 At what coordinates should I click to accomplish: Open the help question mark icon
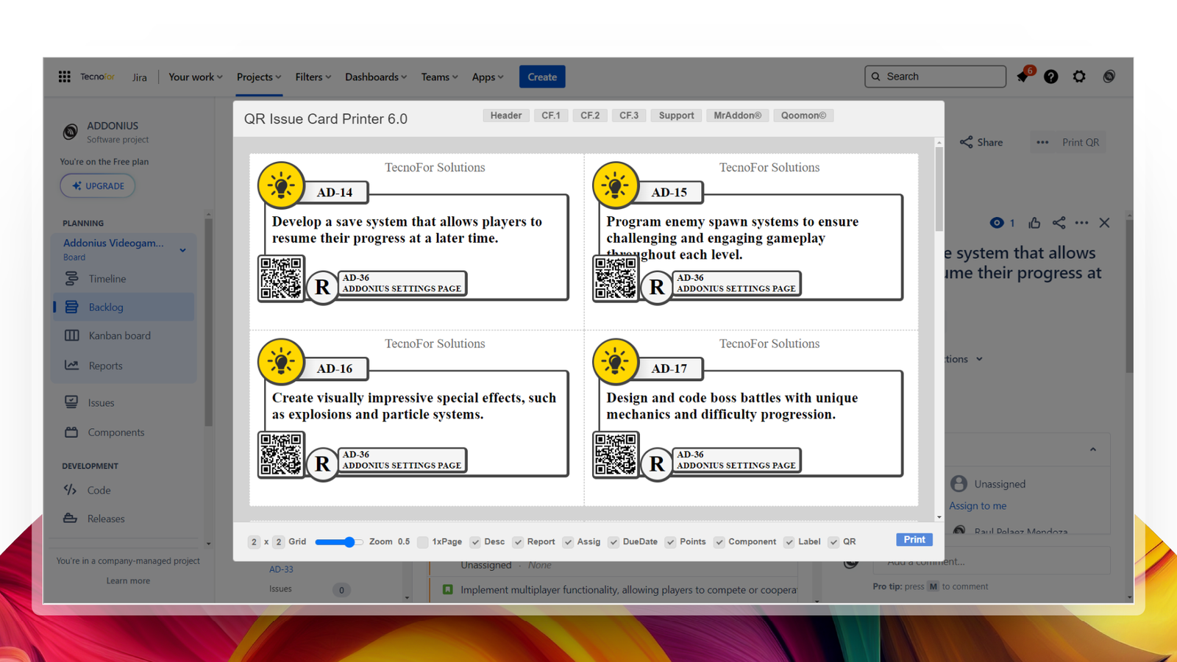pyautogui.click(x=1051, y=76)
